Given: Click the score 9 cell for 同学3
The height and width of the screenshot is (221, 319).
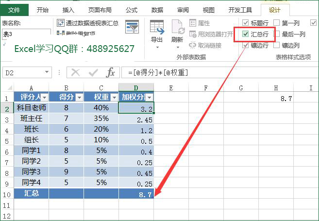Looking at the screenshot, I should [66, 172].
